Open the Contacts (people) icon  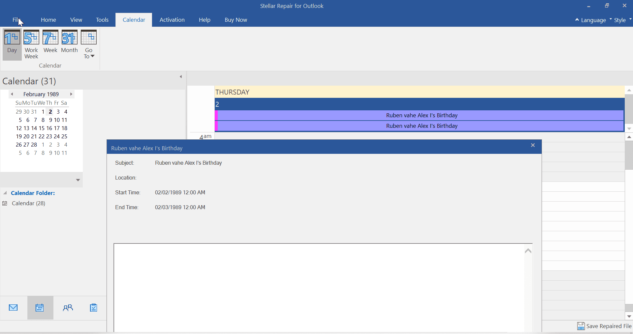(68, 308)
